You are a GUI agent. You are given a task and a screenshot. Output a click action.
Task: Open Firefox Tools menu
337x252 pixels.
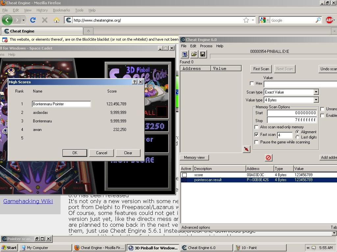click(x=79, y=10)
